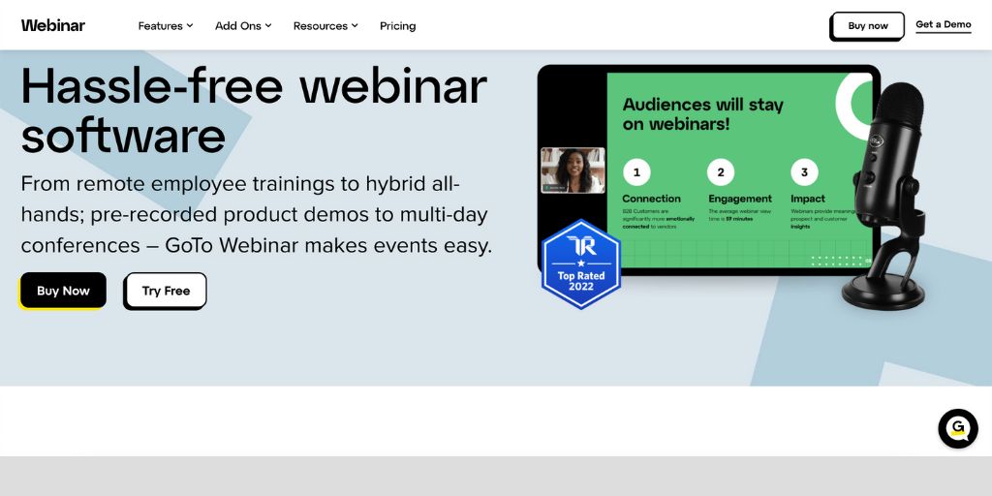Click the 'Audiences will stay on webinars!' slide title

click(x=702, y=113)
